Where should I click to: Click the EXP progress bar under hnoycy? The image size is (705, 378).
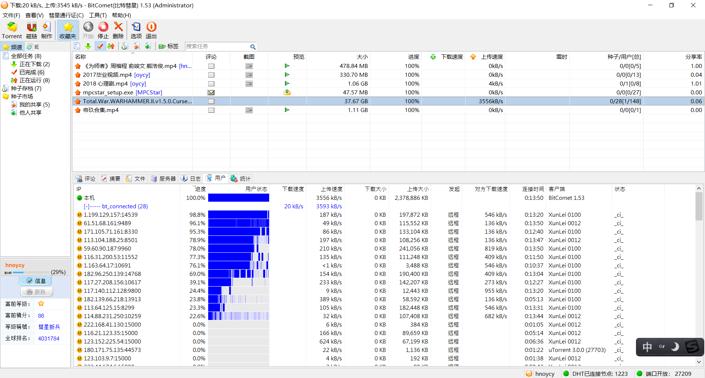click(x=31, y=273)
